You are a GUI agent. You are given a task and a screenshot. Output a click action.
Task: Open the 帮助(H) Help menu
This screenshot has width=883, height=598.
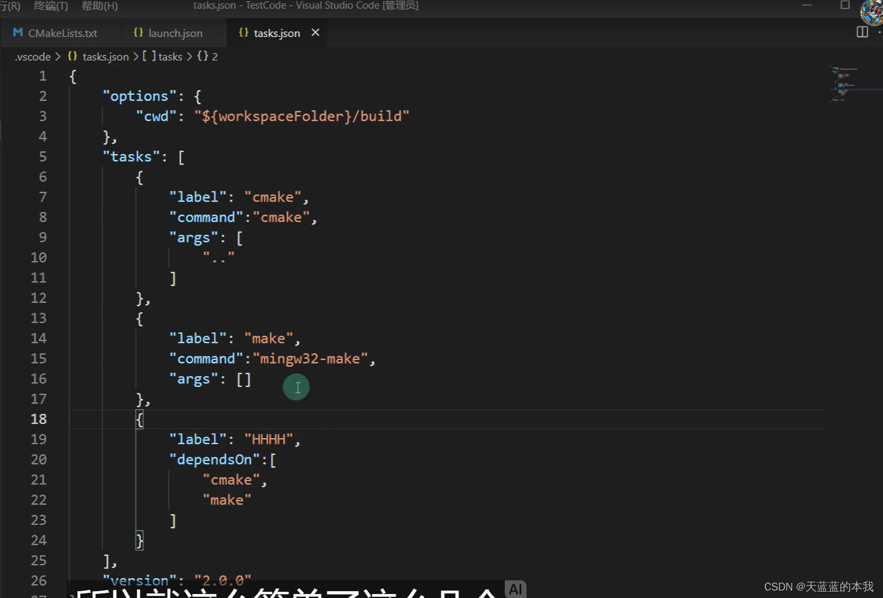coord(100,6)
